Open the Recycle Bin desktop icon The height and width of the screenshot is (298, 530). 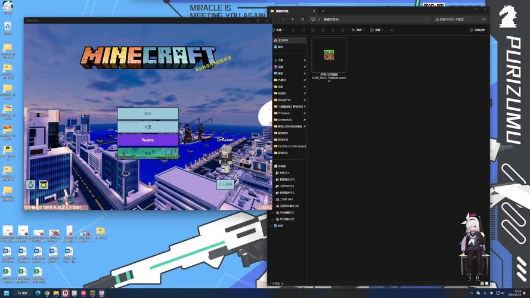click(x=8, y=28)
